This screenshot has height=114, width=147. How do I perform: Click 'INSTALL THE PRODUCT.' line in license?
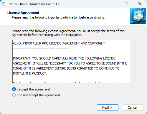pos(30,73)
